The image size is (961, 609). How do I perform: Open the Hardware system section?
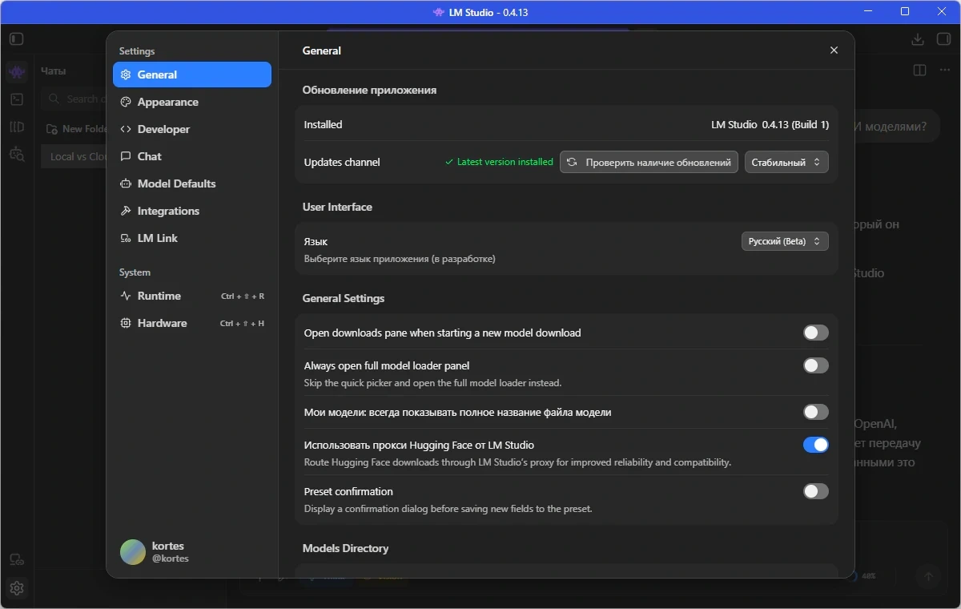[x=192, y=323]
